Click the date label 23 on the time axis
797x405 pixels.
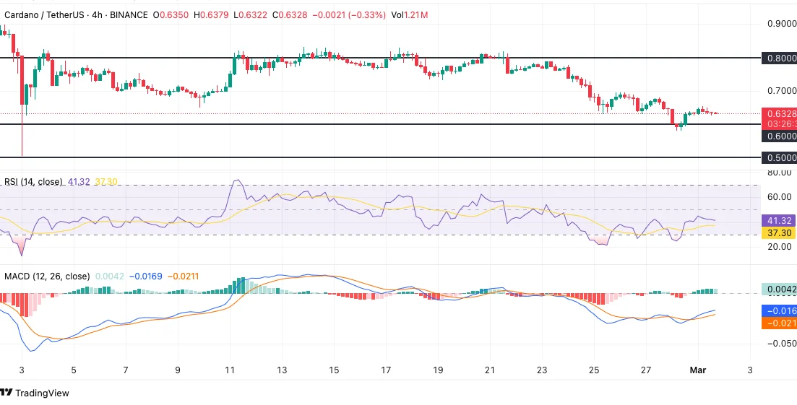543,370
